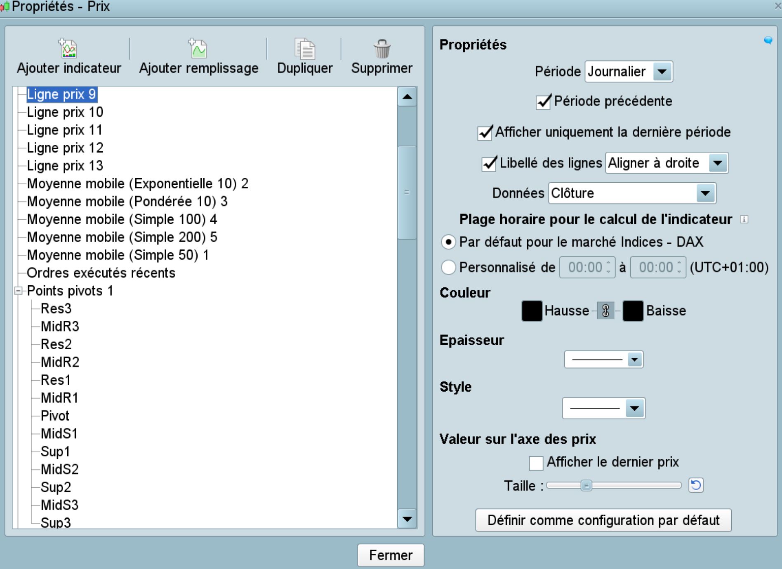Select Ligne prix 11 in the list
Screen dimensions: 782x569
pyautogui.click(x=65, y=130)
